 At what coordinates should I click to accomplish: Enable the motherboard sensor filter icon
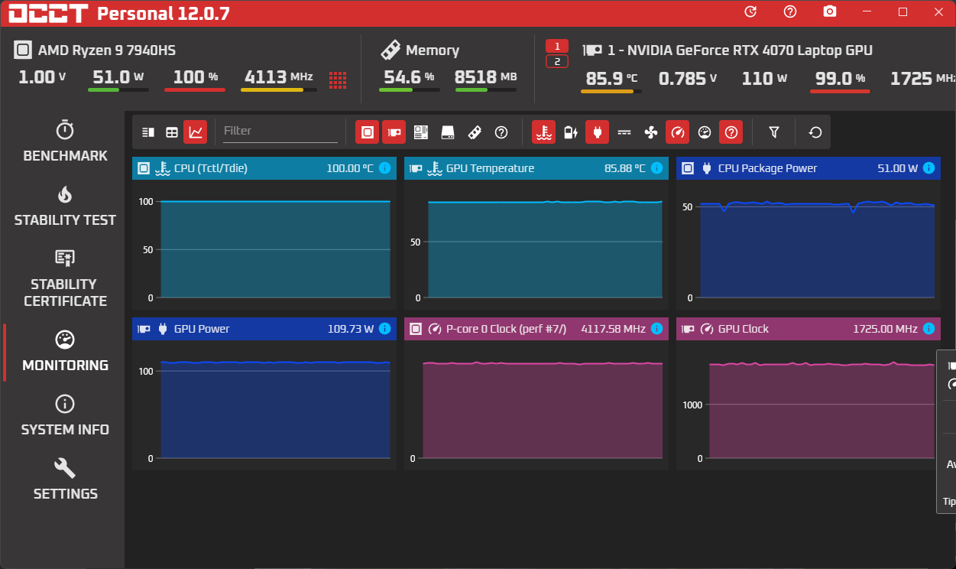pyautogui.click(x=421, y=132)
